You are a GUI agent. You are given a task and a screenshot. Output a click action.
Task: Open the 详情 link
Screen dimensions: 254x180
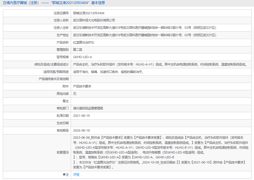click(76, 175)
